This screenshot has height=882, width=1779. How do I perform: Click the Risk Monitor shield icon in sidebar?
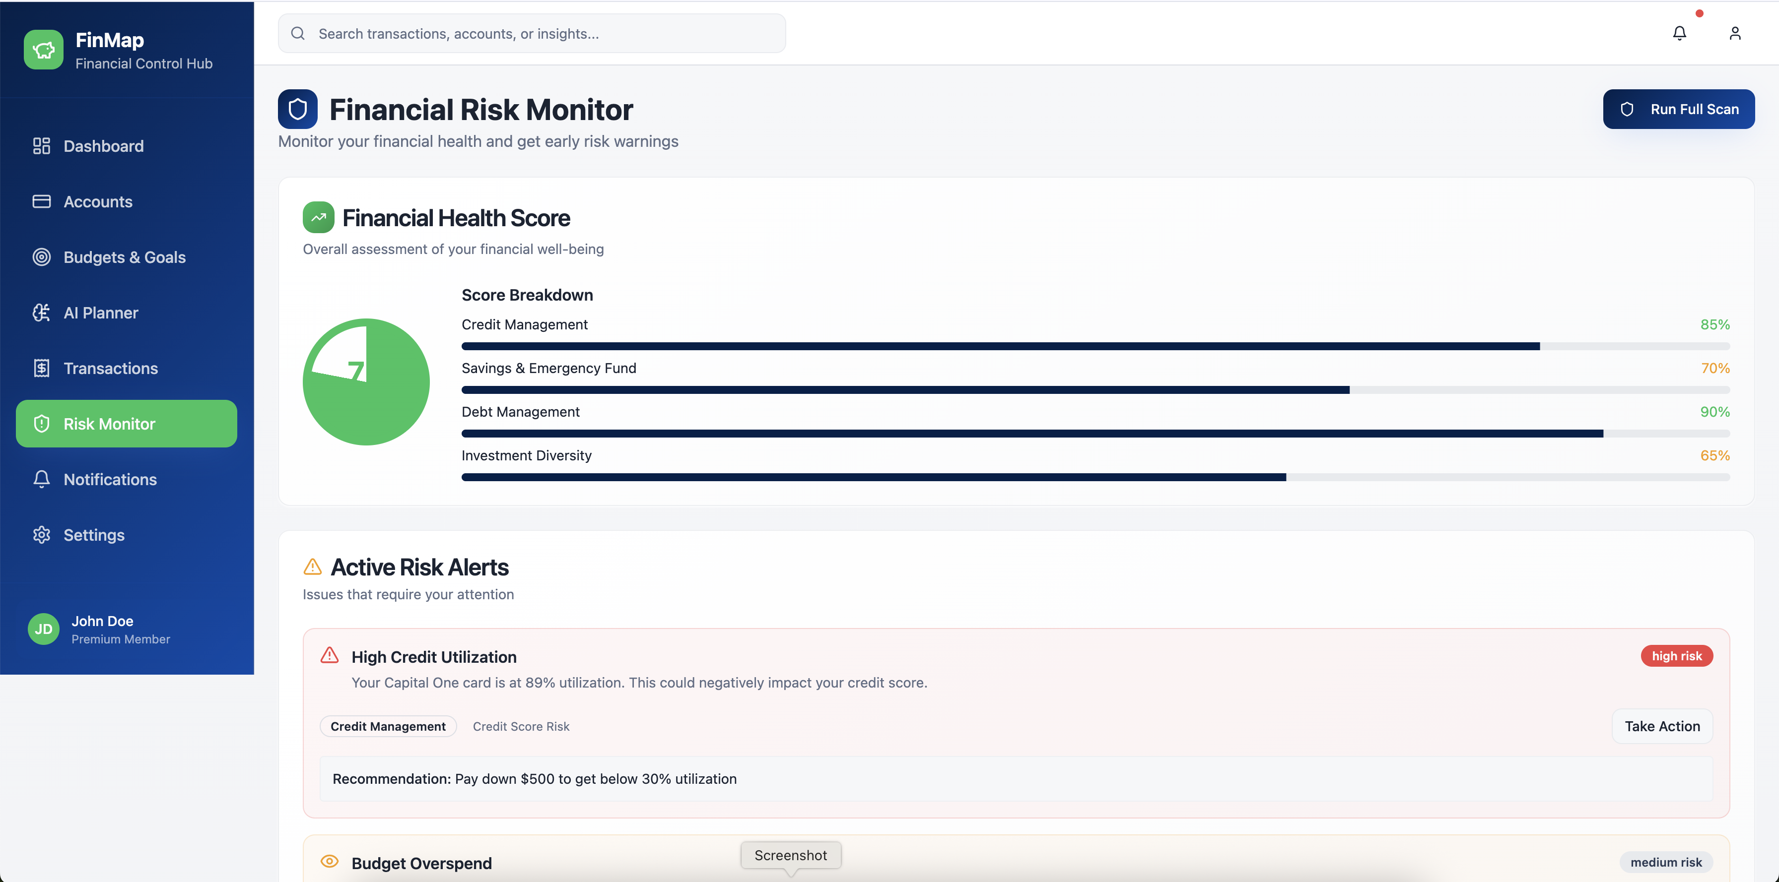(x=41, y=424)
